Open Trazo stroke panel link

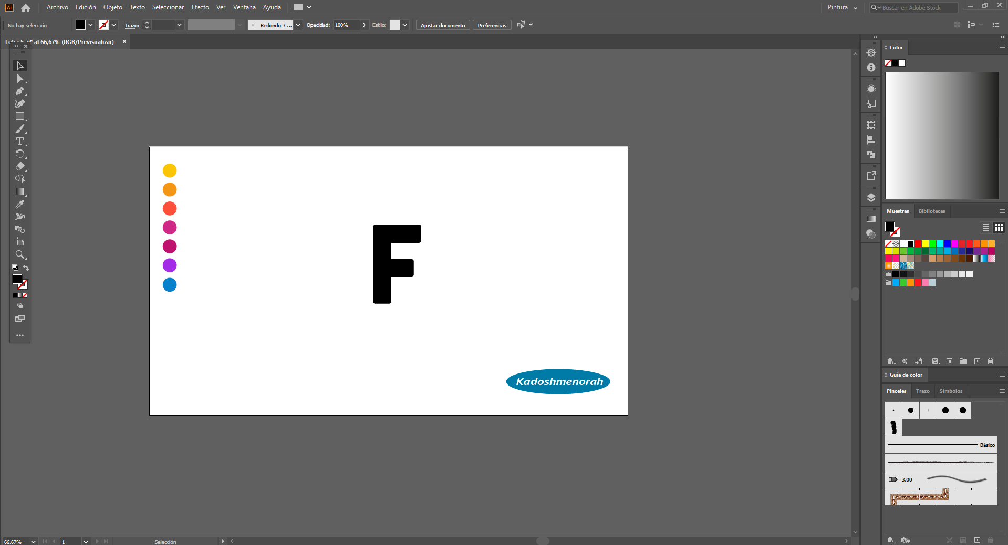click(132, 25)
